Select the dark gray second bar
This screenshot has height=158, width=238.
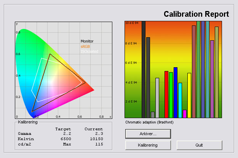tap(148, 77)
